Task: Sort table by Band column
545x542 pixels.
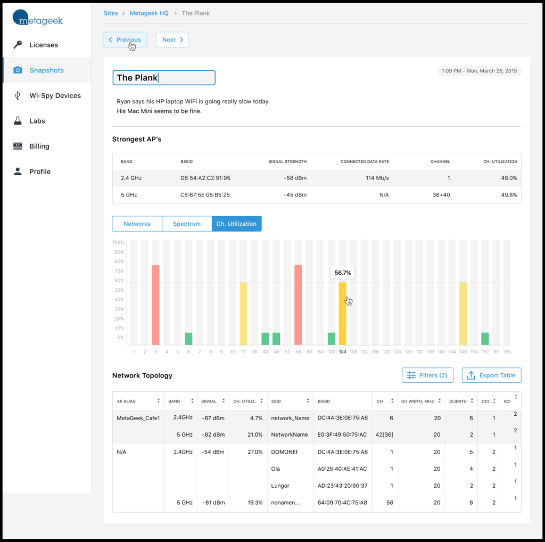Action: (192, 401)
